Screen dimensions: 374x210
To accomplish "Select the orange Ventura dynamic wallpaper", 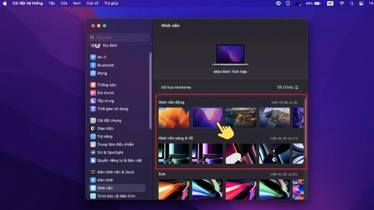I will click(x=174, y=118).
